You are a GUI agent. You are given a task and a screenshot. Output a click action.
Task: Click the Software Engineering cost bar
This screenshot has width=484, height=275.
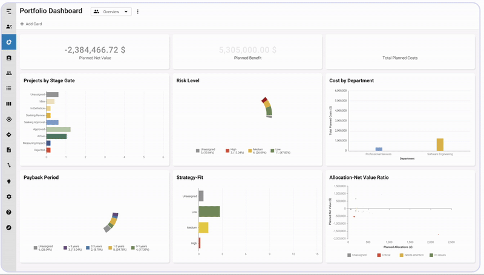[440, 144]
